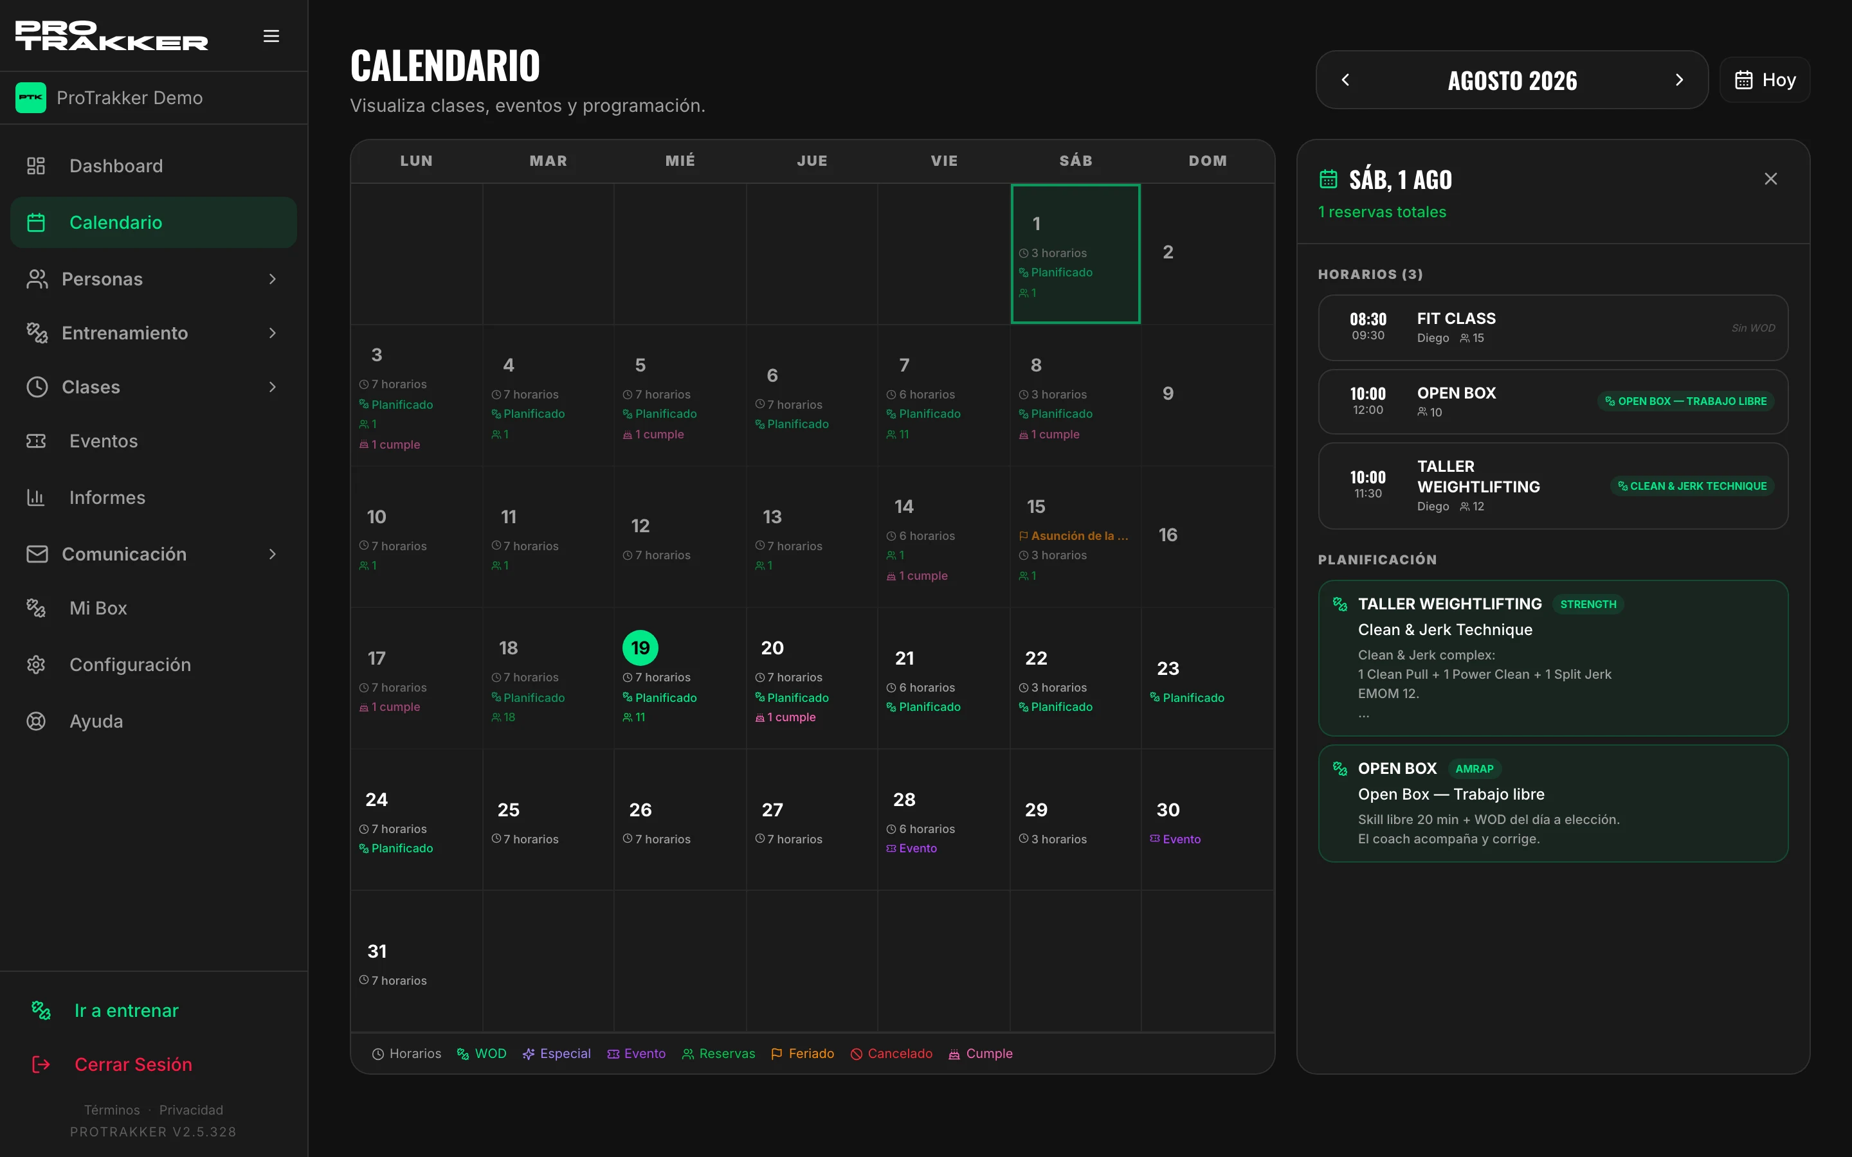The width and height of the screenshot is (1852, 1157).
Task: Click the Cumple legend cake icon
Action: [954, 1054]
